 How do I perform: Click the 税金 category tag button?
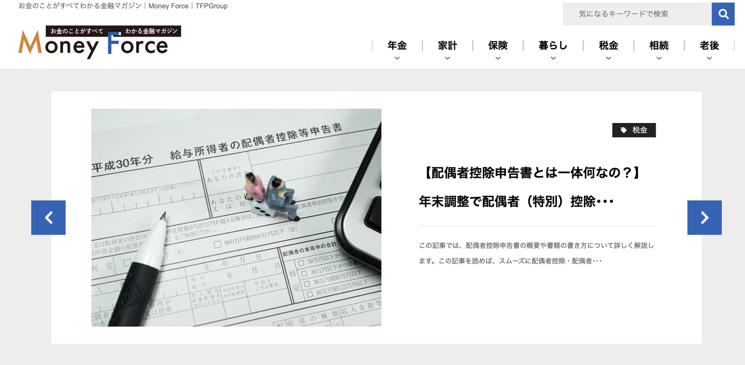click(x=634, y=130)
